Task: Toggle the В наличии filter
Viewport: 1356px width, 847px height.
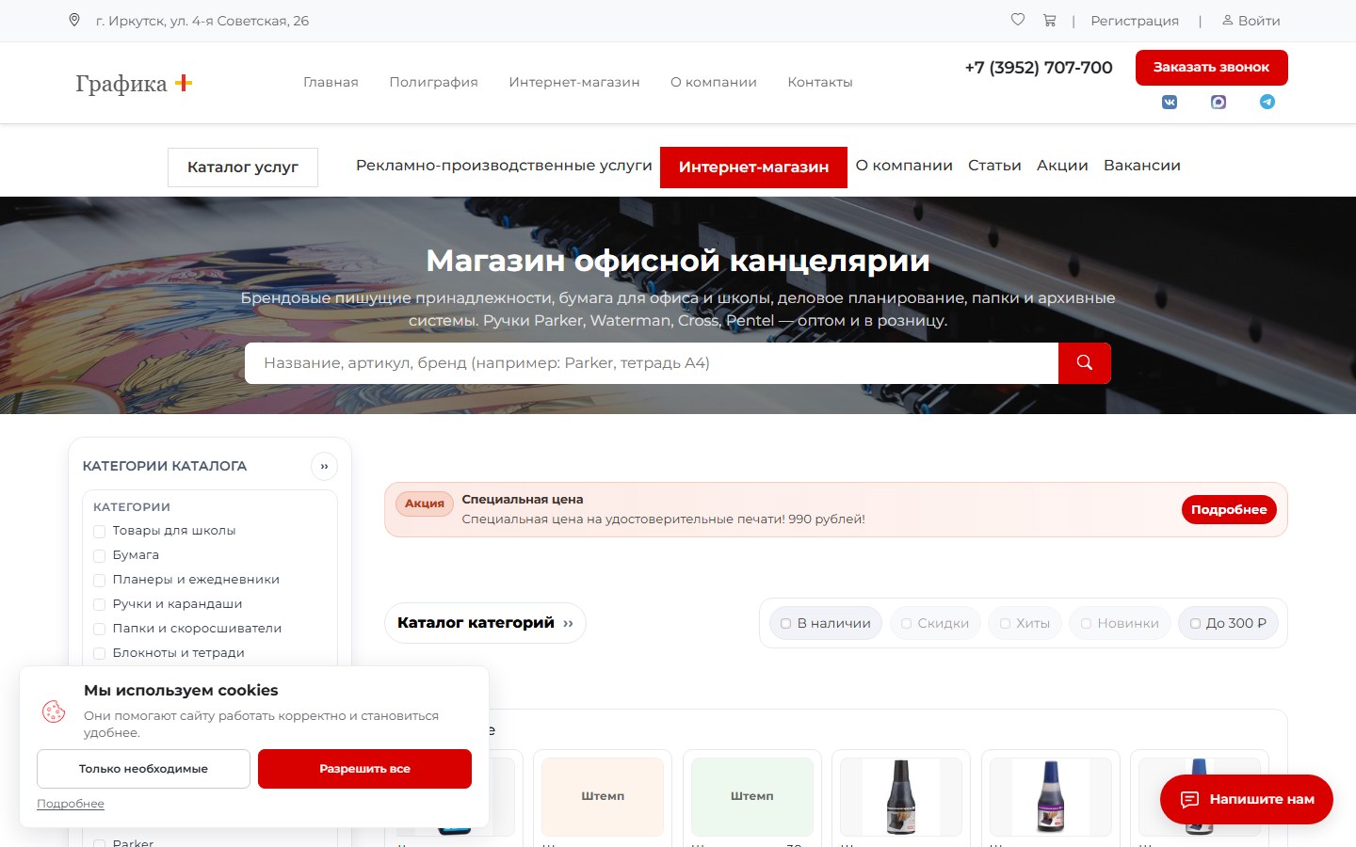Action: (826, 623)
